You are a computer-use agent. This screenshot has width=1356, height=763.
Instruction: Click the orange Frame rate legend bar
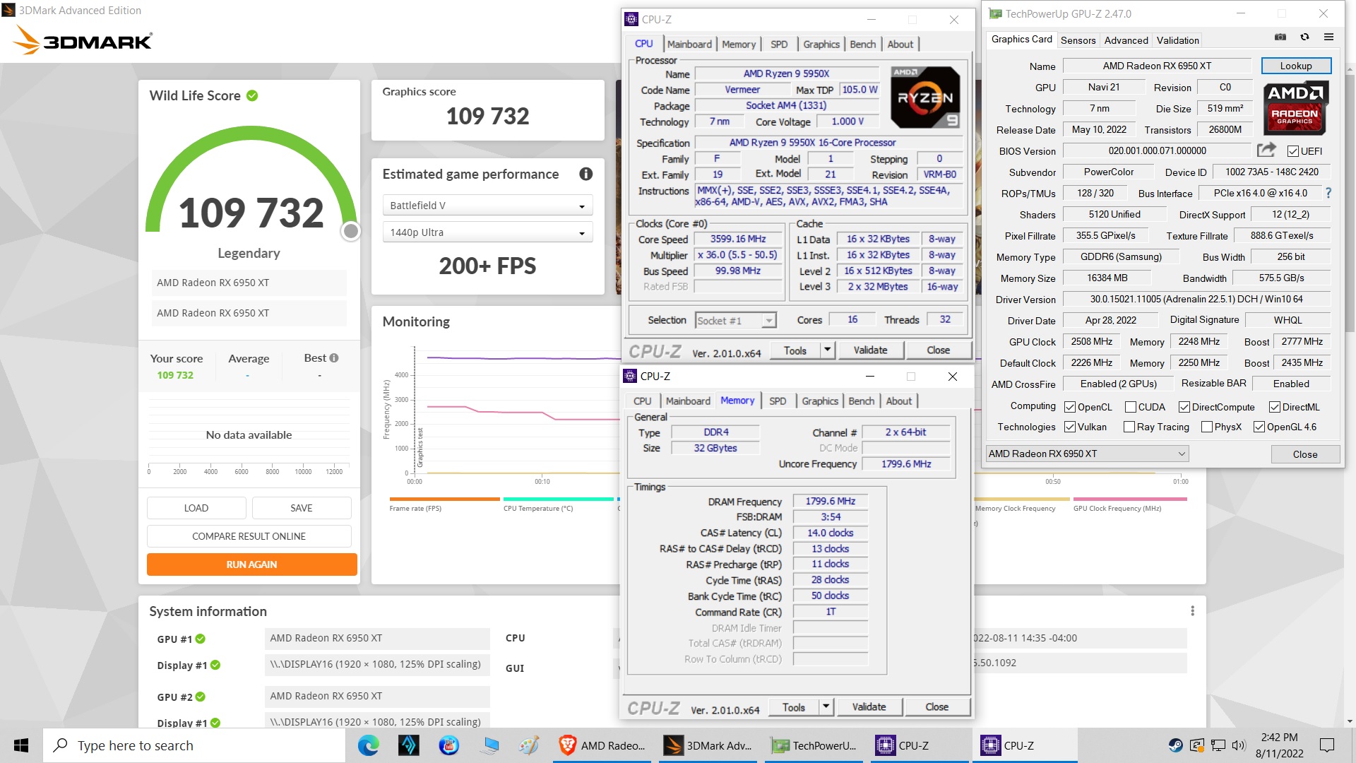coord(444,499)
